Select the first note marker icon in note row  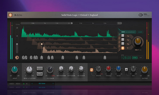click(x=23, y=58)
